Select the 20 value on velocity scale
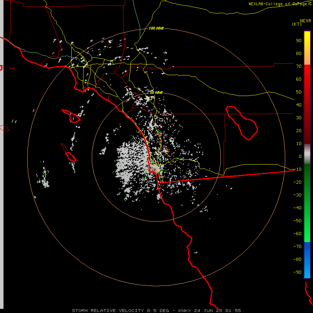 point(299,131)
